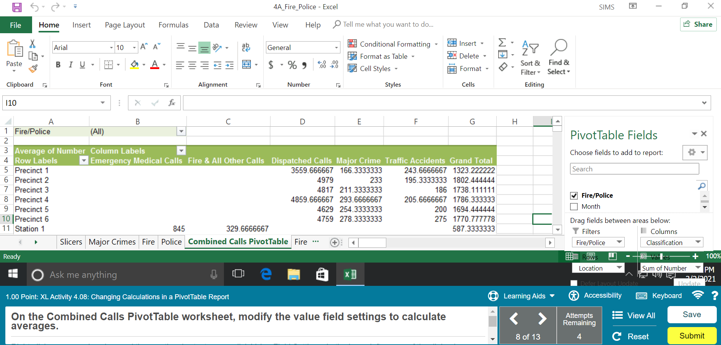This screenshot has width=721, height=345.
Task: Apply bold formatting
Action: (58, 64)
